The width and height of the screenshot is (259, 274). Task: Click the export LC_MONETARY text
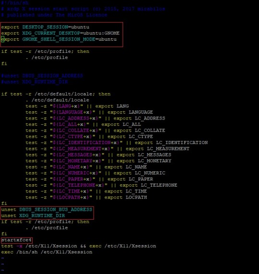(x=144, y=161)
